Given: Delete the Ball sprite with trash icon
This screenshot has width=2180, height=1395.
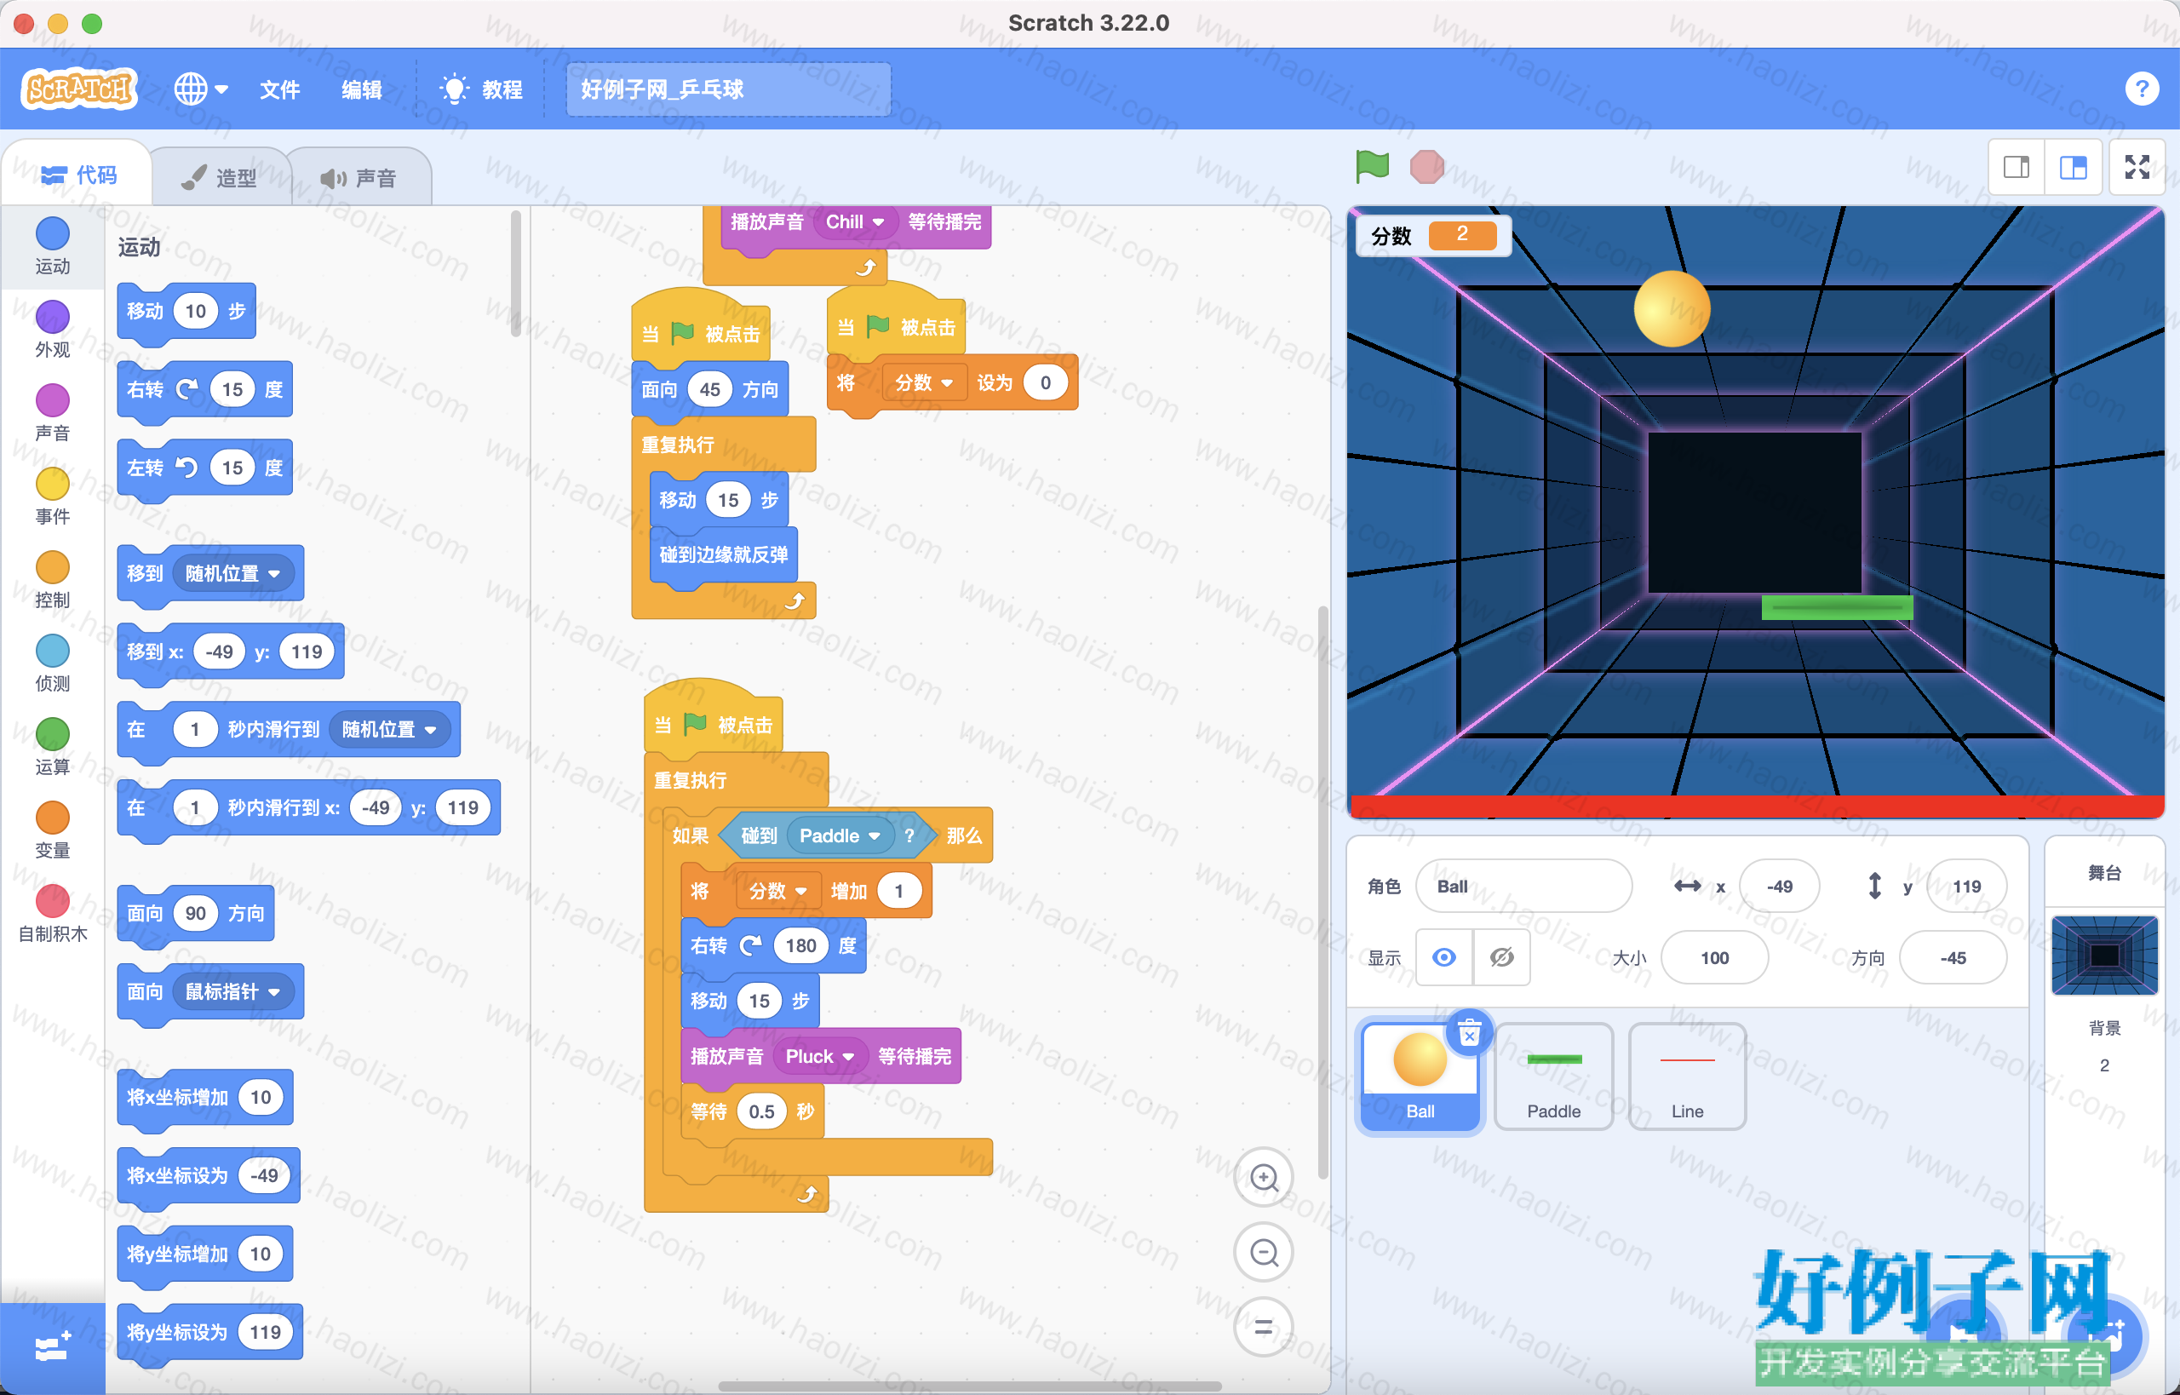Looking at the screenshot, I should tap(1470, 1033).
